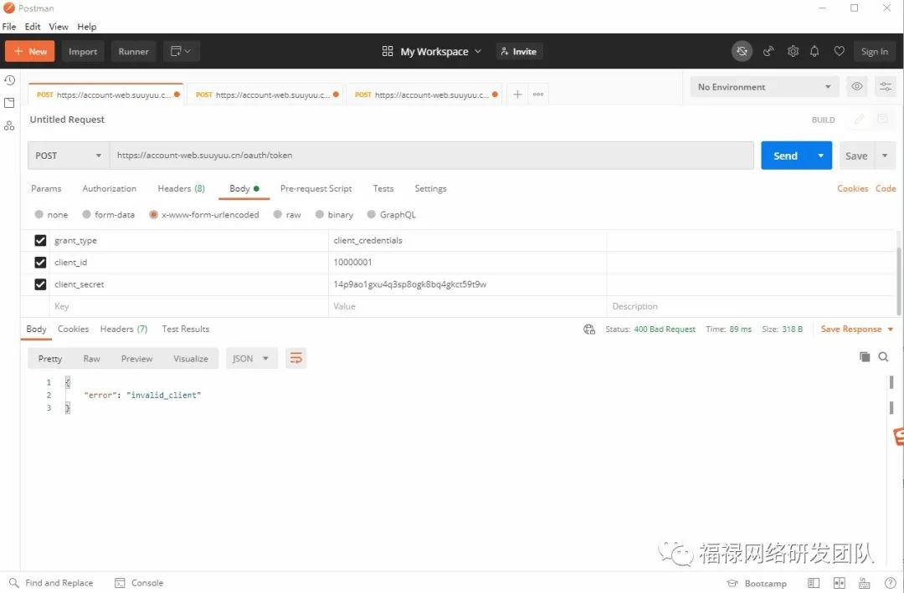Select the raw body type
904x593 pixels.
287,214
